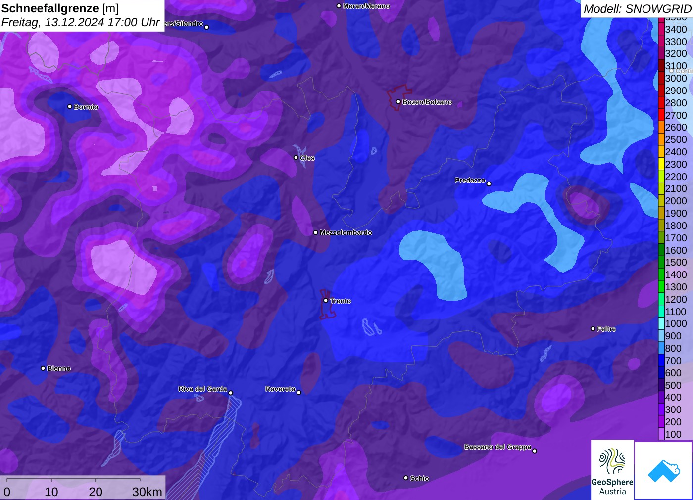693x500 pixels.
Task: Select the 700 m blue legend swatch
Action: [661, 361]
